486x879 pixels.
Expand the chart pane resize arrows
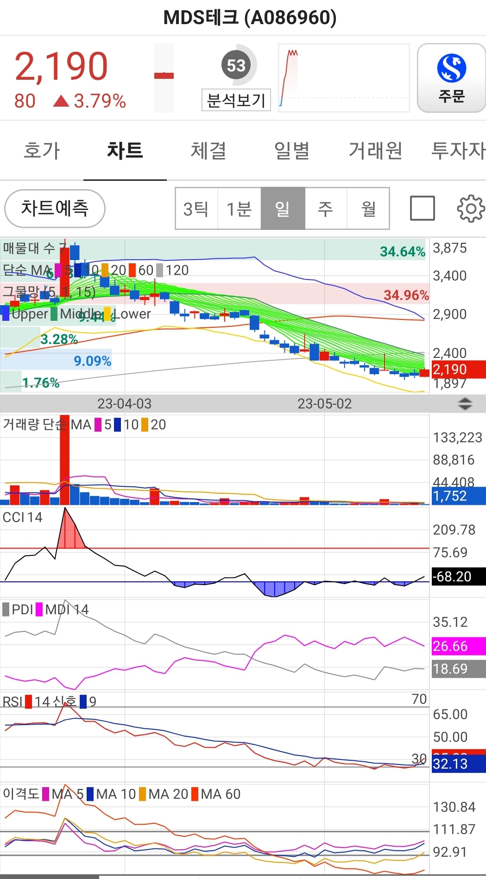coord(465,404)
